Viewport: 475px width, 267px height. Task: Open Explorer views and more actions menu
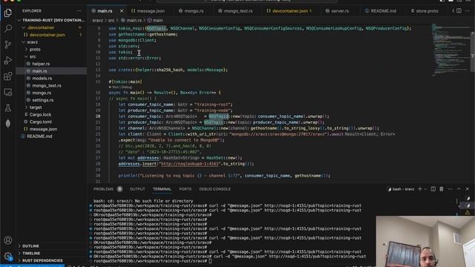point(79,10)
